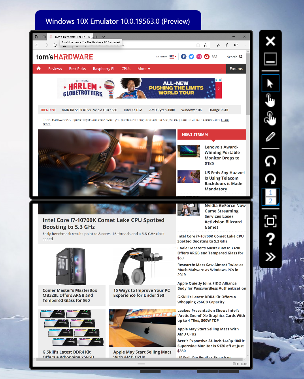304x379 pixels.
Task: Select multi-touch input mode in emulator toolbar
Action: tap(270, 118)
